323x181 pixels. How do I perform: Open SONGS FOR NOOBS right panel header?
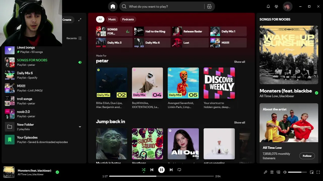coord(275,19)
